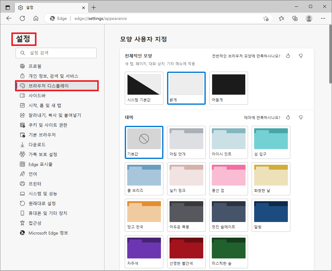Choose the 섬 입구 theme
332x271 pixels.
click(271, 142)
